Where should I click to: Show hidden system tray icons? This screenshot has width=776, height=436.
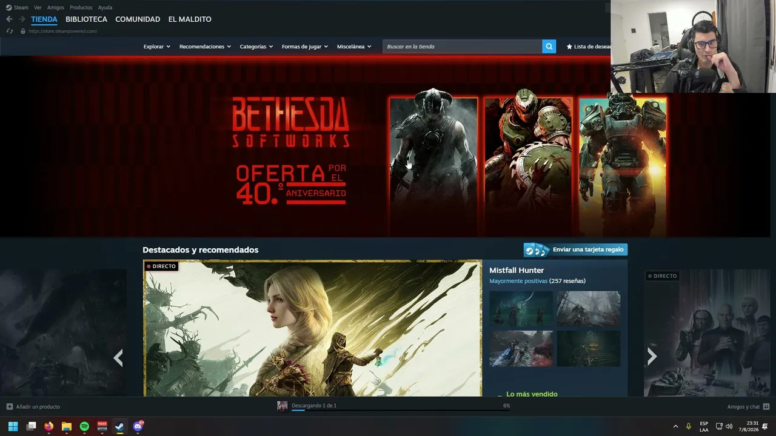pos(675,426)
